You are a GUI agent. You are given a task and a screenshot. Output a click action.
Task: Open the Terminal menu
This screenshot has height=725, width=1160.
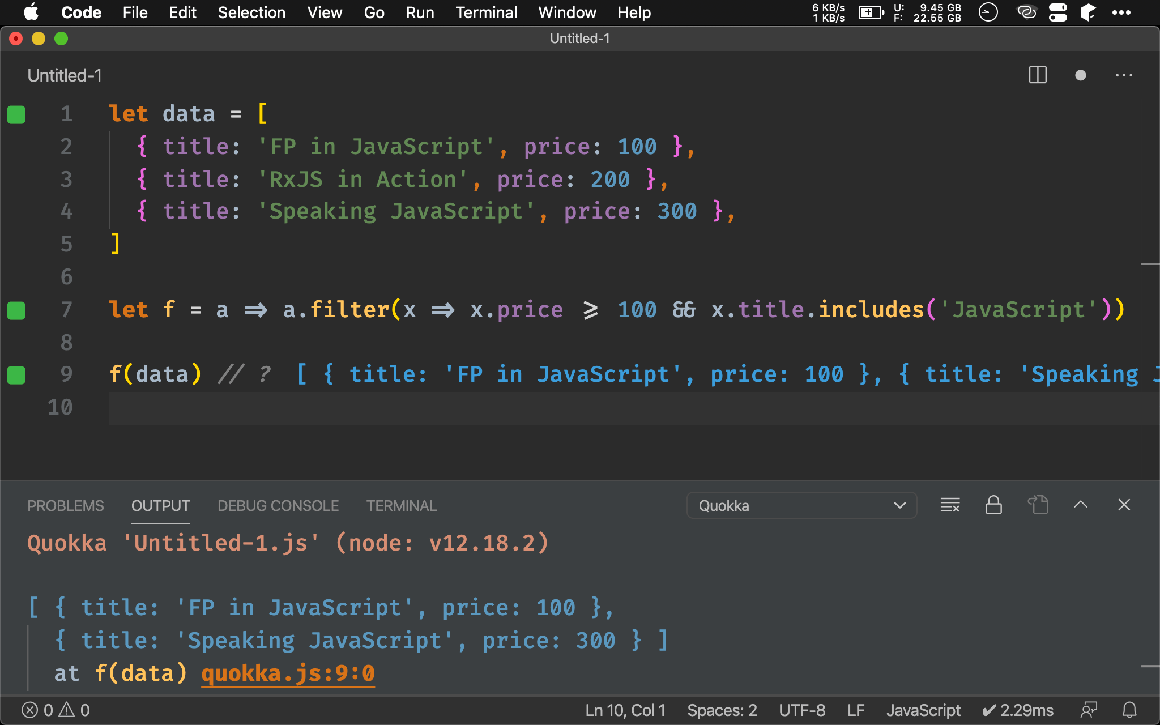coord(486,12)
